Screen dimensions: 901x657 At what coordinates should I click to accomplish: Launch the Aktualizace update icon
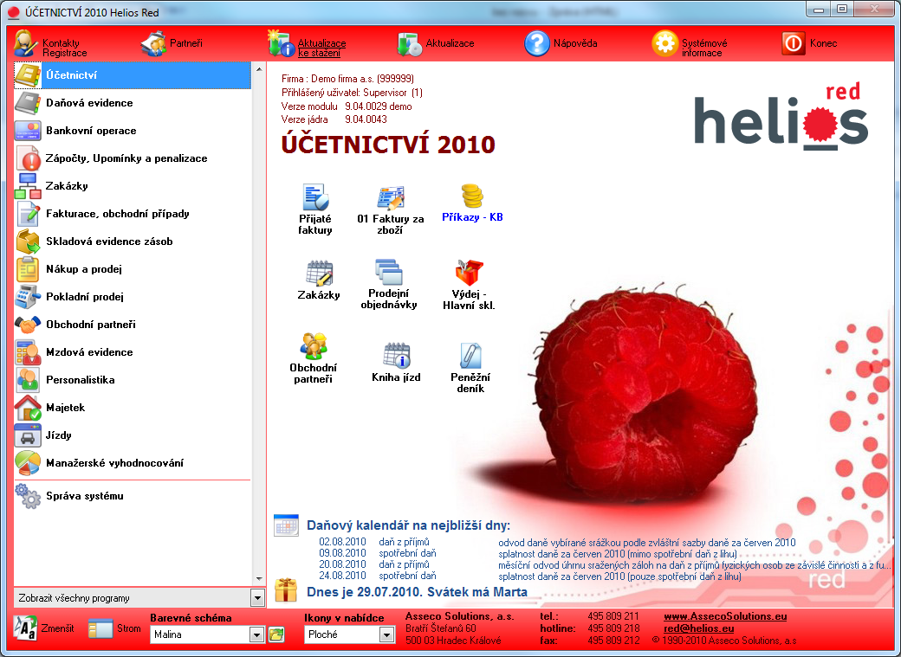[410, 43]
